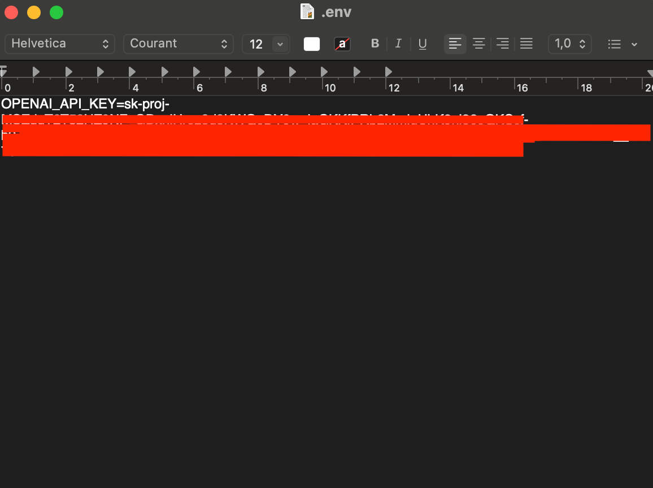Click the list bullets icon

[614, 44]
